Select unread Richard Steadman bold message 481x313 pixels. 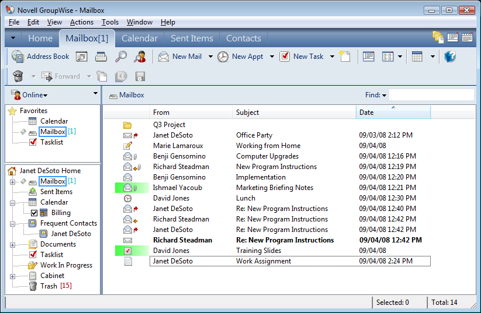pos(272,240)
